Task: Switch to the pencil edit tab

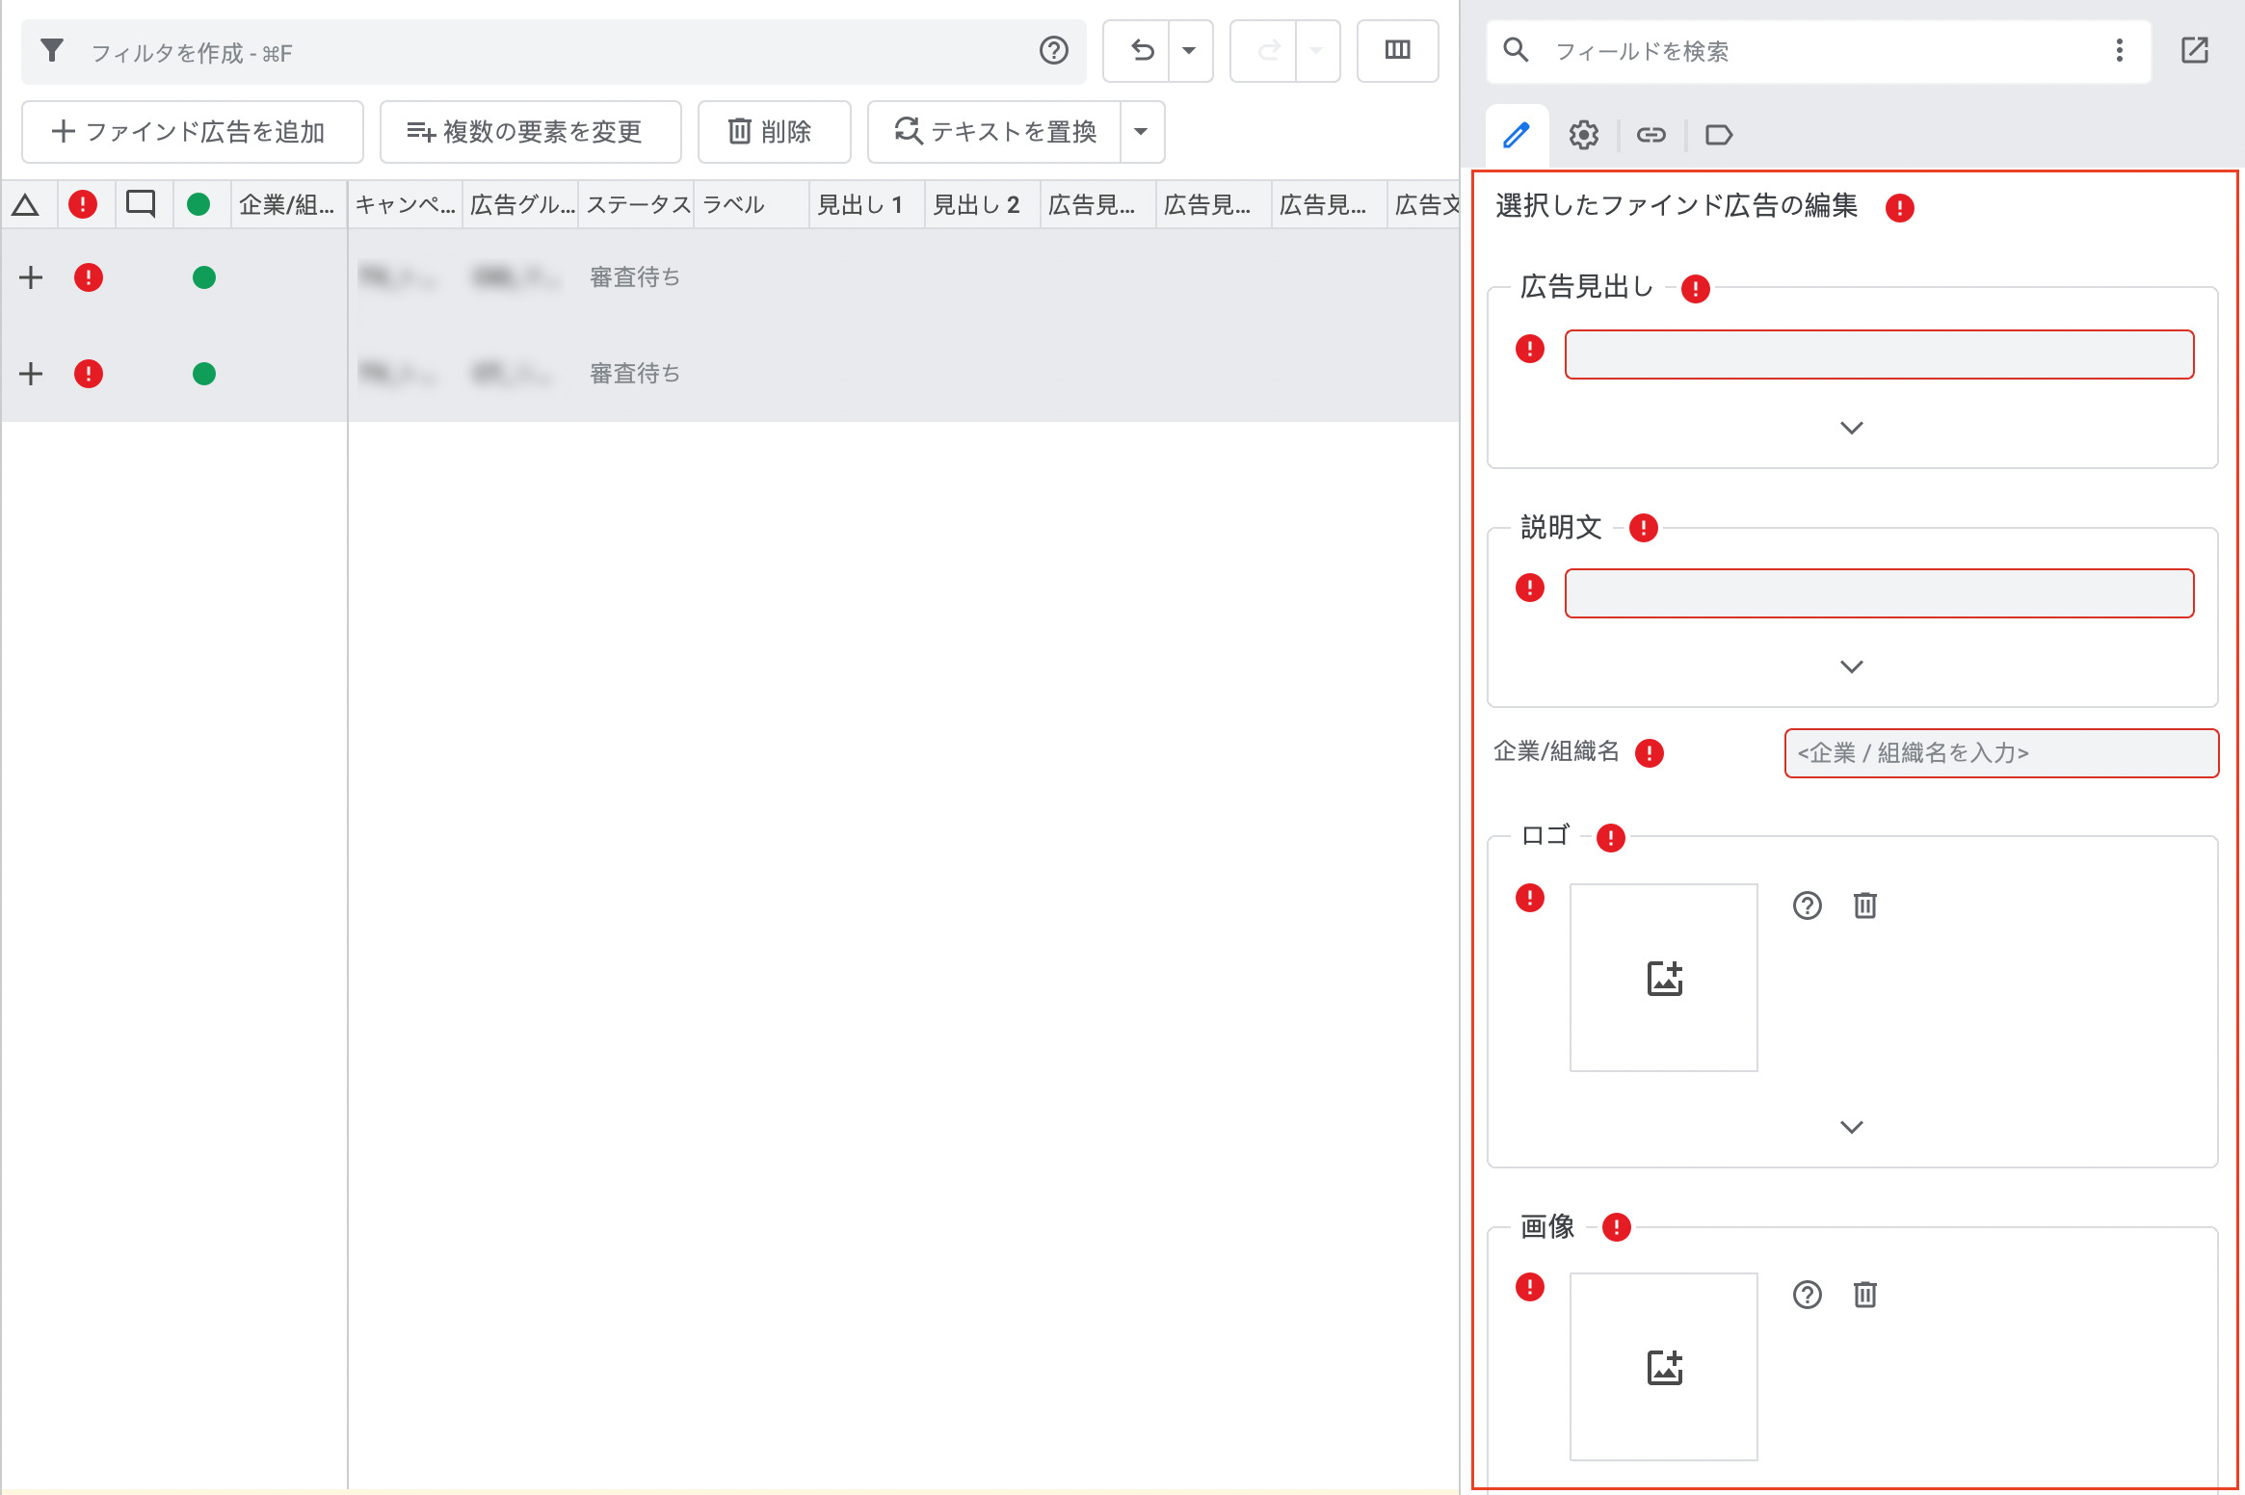Action: (x=1517, y=135)
